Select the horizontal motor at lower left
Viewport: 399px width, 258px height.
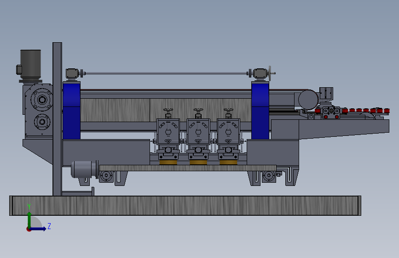(84, 169)
